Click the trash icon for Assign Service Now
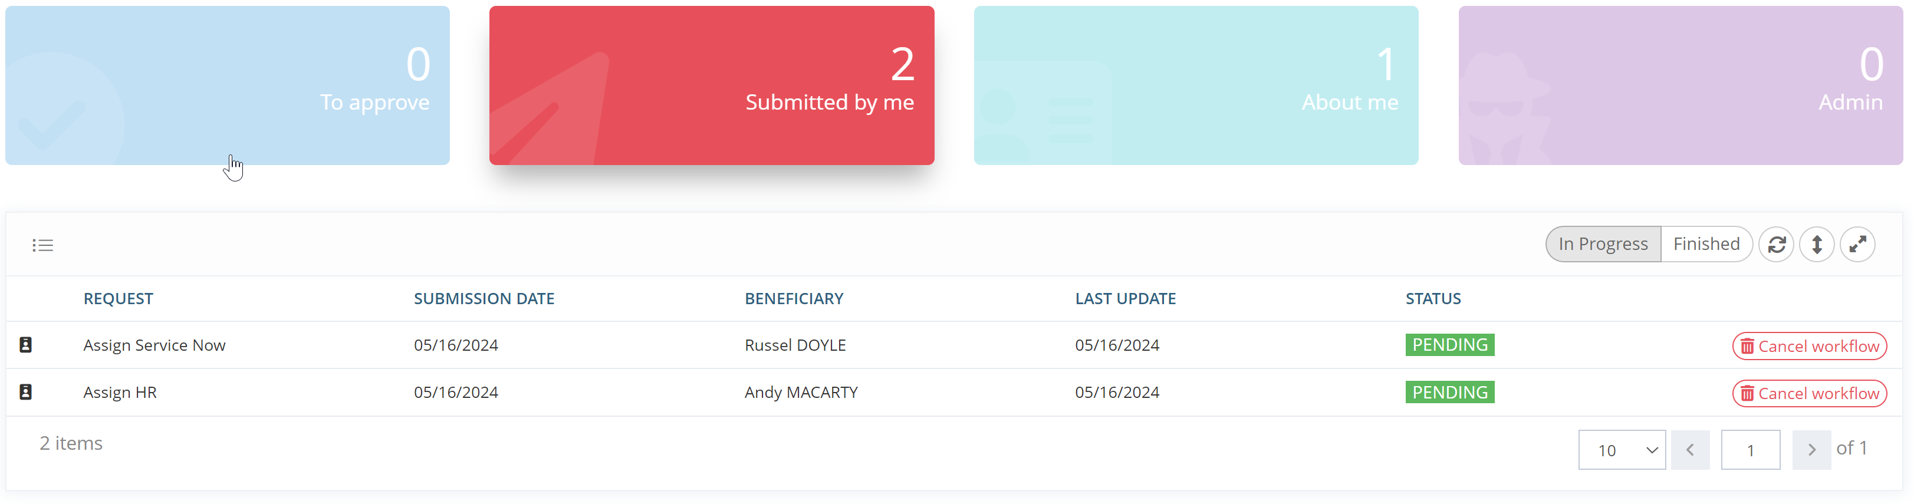The image size is (1914, 504). [x=1747, y=347]
